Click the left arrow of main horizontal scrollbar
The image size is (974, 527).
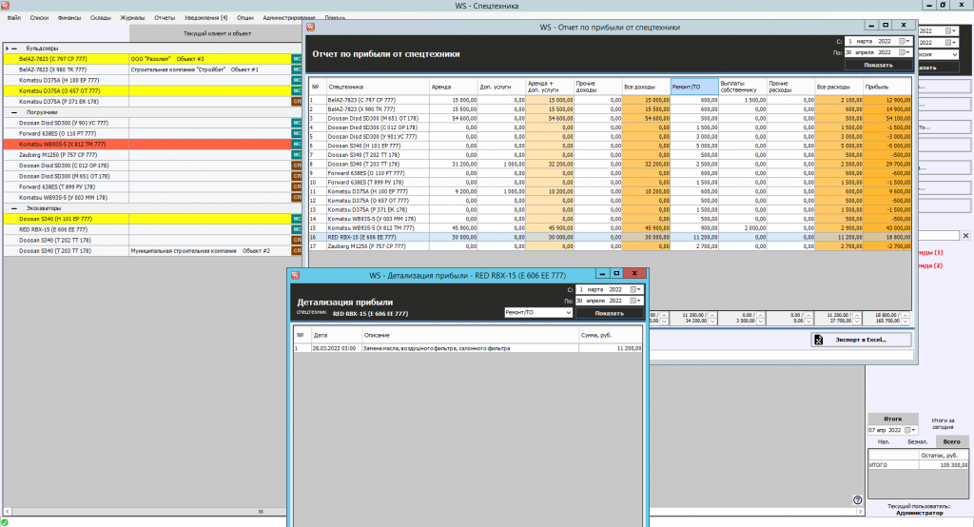[x=8, y=512]
